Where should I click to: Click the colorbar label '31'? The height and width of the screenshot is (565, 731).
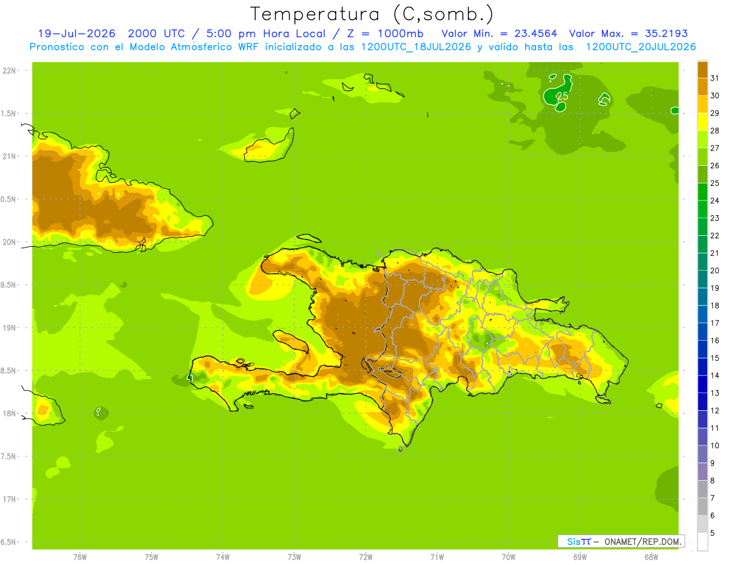[x=715, y=78]
